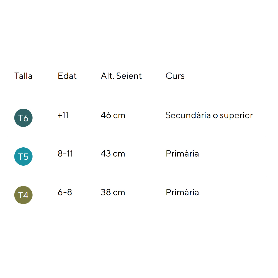This screenshot has width=278, height=278.
Task: Click the 43 cm seat height
Action: (113, 154)
